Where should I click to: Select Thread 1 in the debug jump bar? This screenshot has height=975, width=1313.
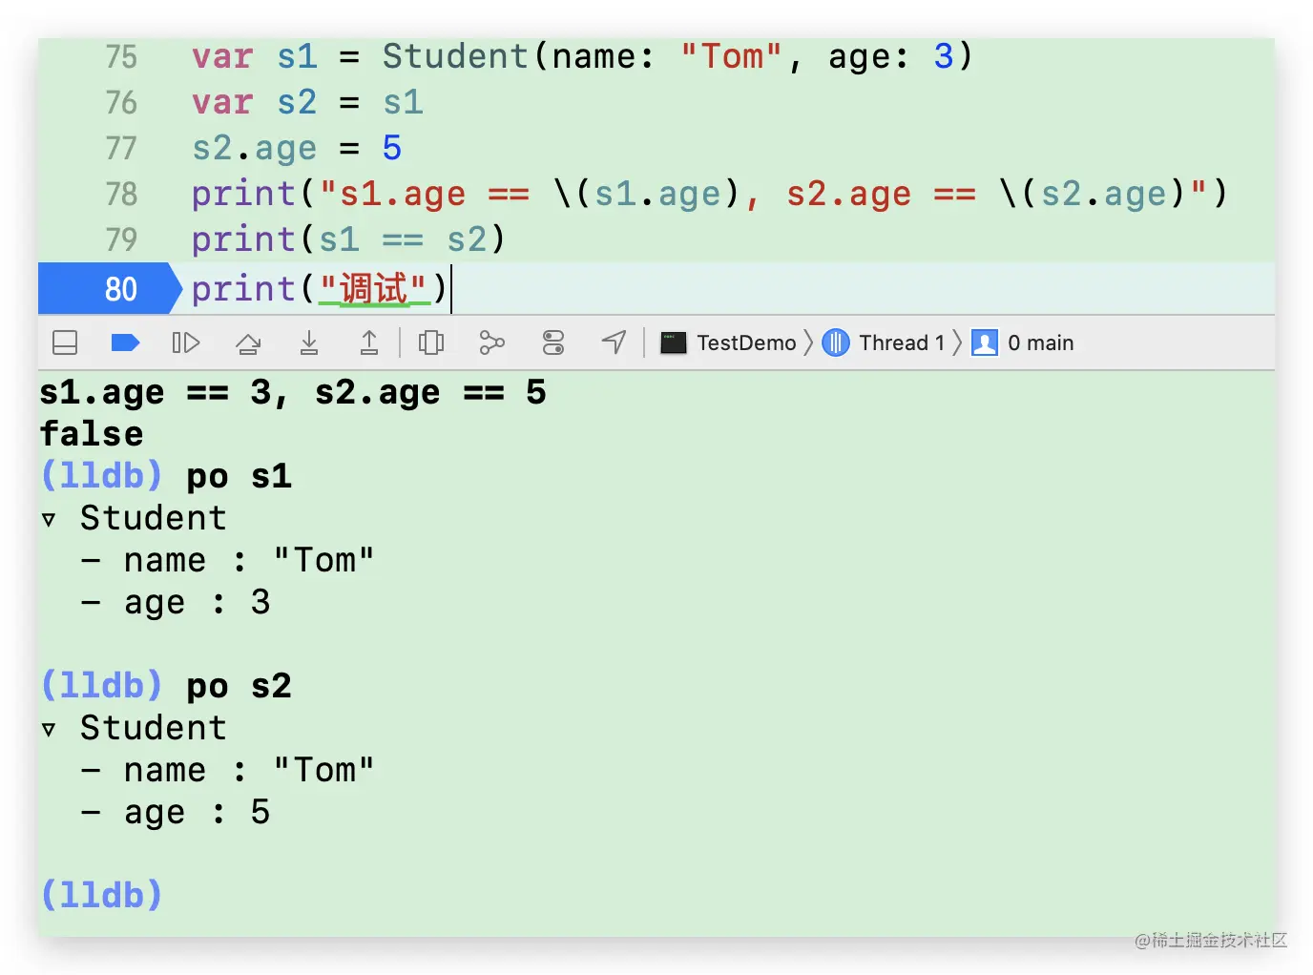point(884,342)
